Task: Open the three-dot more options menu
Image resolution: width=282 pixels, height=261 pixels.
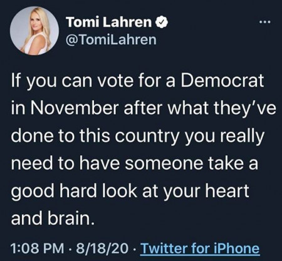Action: pyautogui.click(x=265, y=22)
